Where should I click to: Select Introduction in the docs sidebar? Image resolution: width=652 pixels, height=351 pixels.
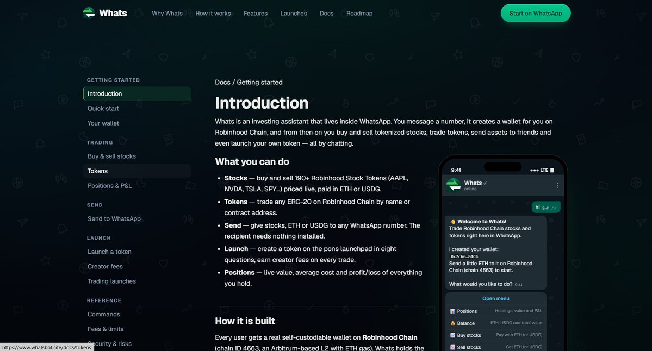pos(137,93)
